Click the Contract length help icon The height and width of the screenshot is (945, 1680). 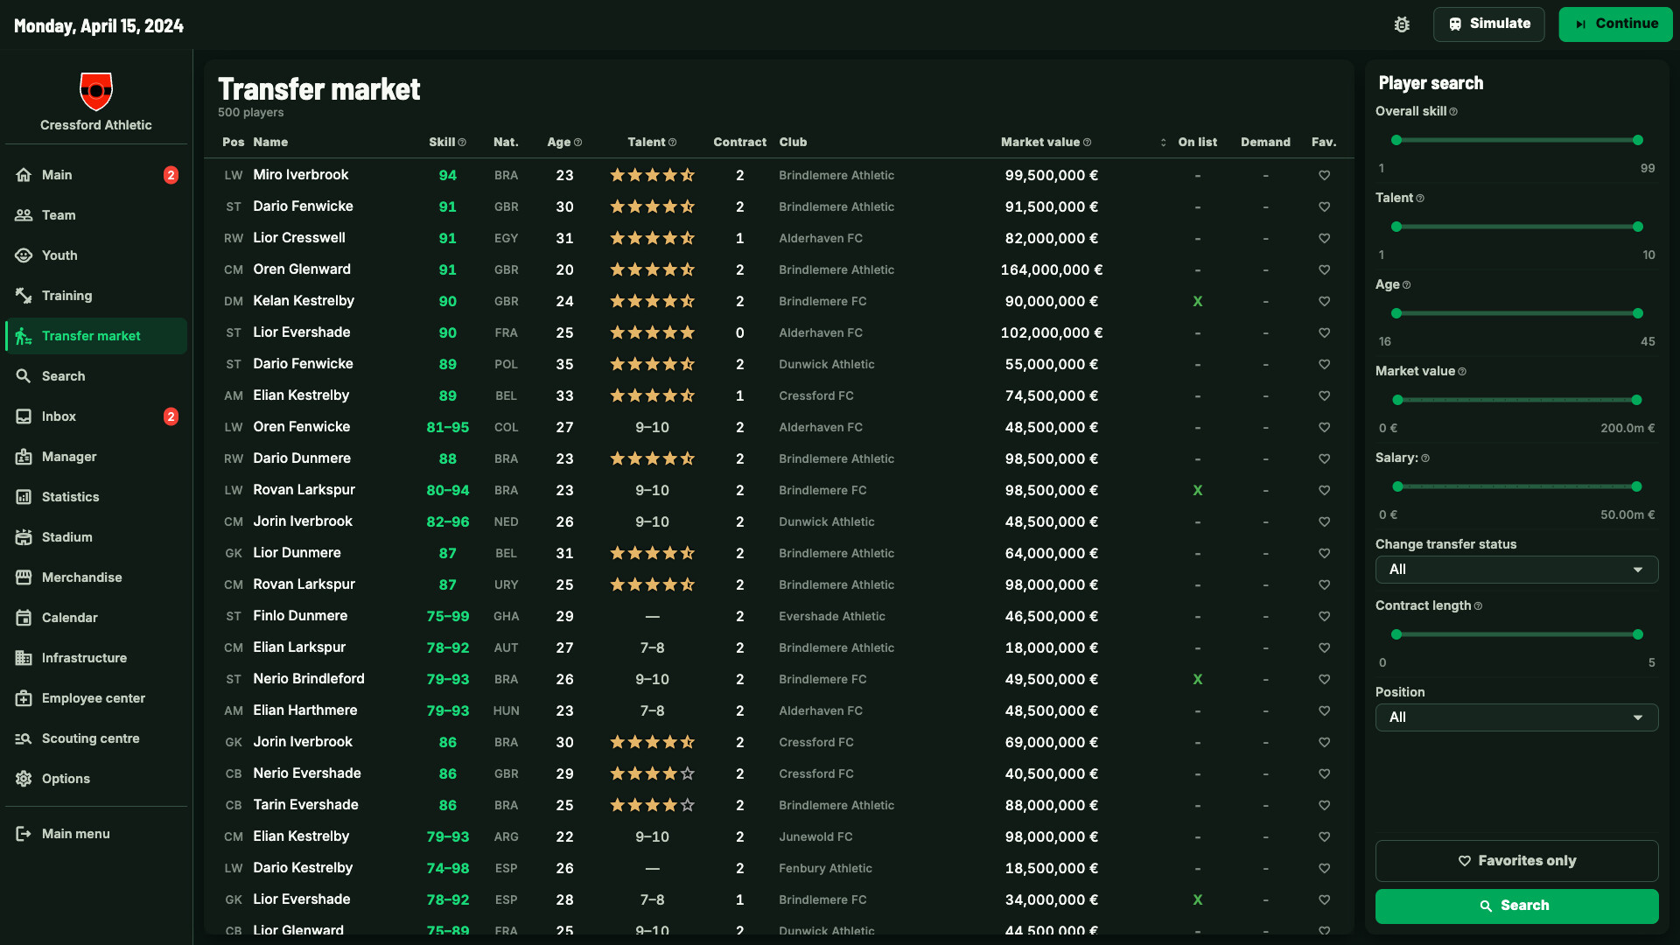click(1478, 606)
